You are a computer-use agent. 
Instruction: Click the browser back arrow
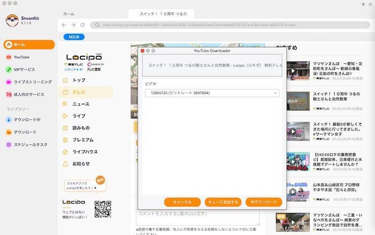click(x=64, y=25)
